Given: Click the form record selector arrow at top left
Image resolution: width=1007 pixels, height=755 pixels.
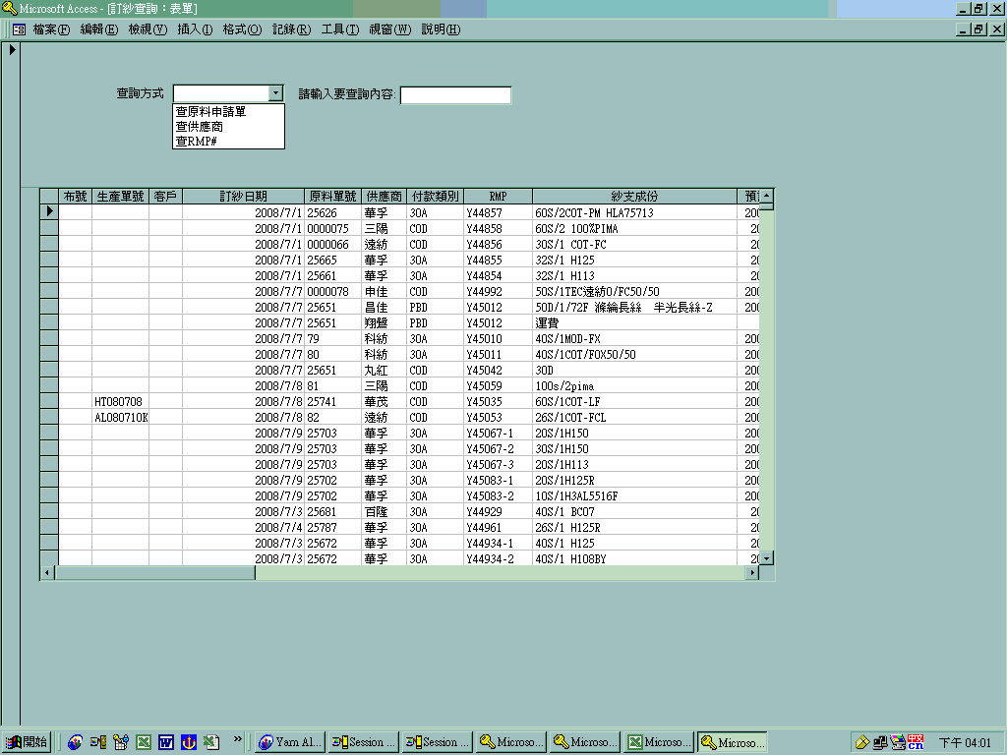Looking at the screenshot, I should coord(12,49).
